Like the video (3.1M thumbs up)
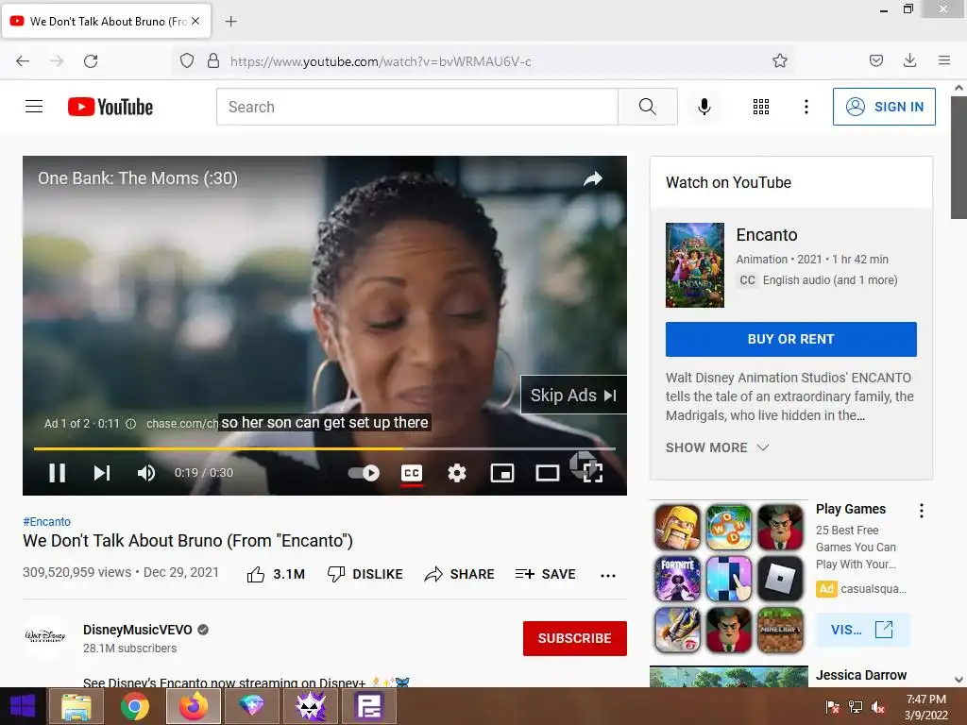The height and width of the screenshot is (725, 967). click(276, 574)
